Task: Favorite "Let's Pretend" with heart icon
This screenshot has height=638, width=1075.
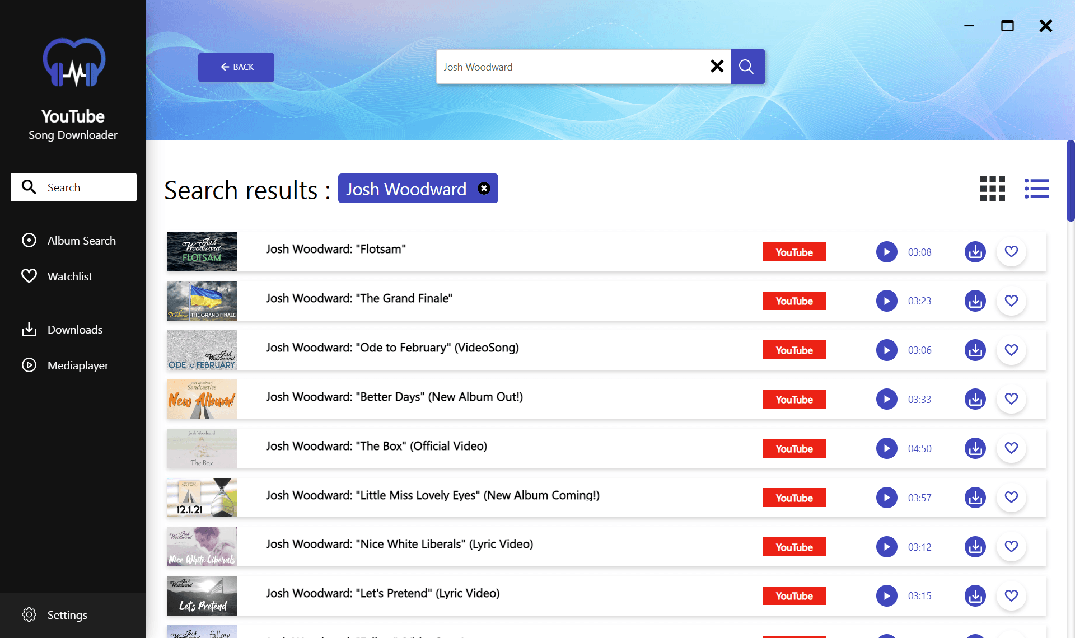Action: 1011,596
